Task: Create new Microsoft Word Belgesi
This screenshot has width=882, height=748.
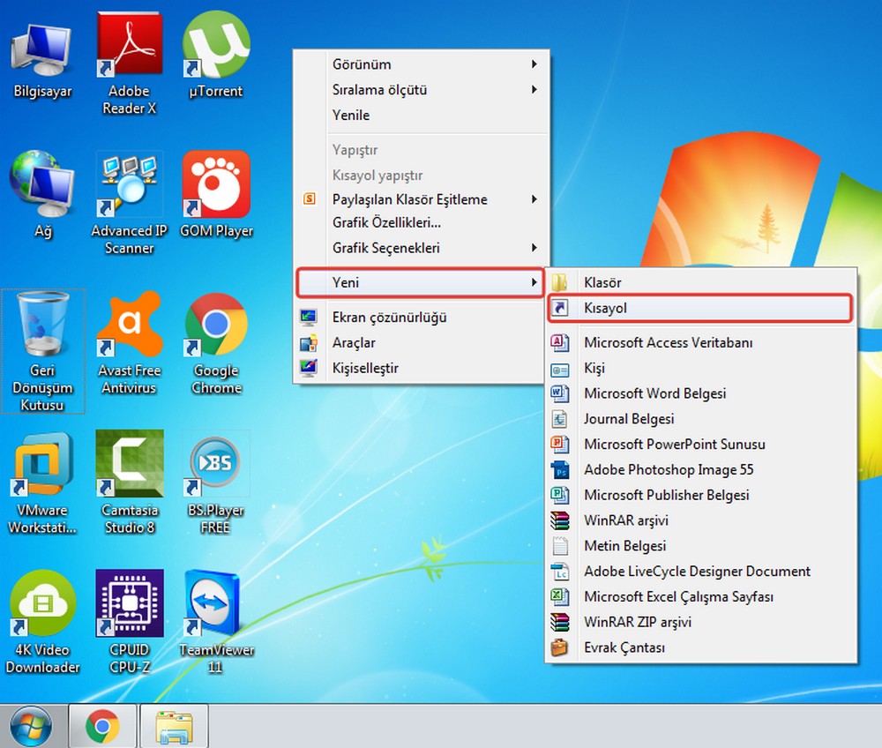Action: pyautogui.click(x=654, y=393)
